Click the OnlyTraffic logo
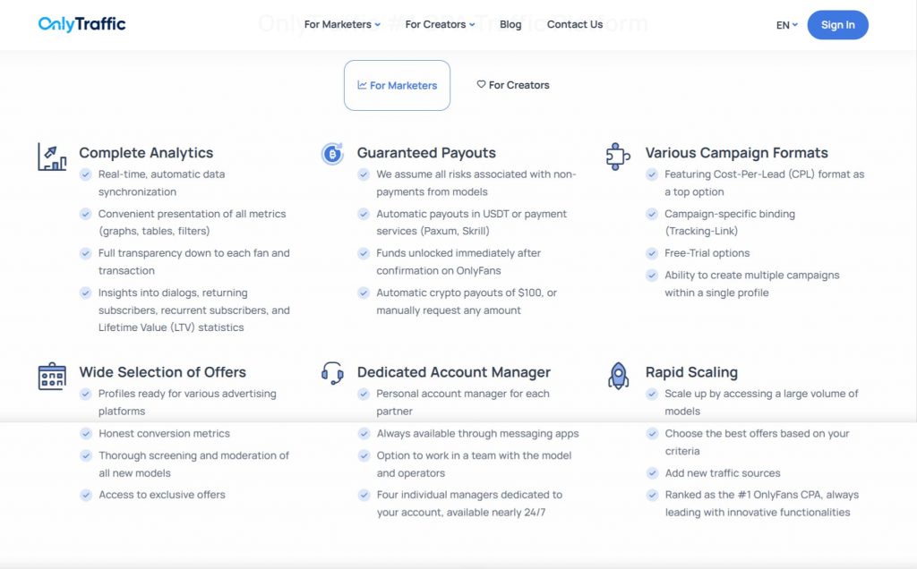The height and width of the screenshot is (569, 917). pos(82,24)
